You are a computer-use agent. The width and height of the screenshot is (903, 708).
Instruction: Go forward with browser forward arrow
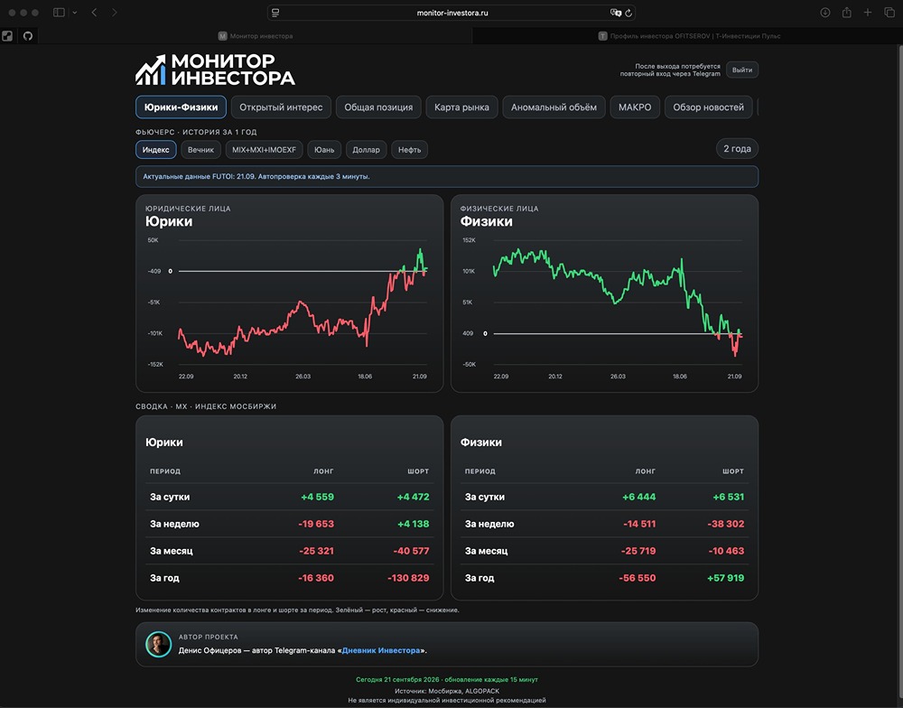point(114,13)
